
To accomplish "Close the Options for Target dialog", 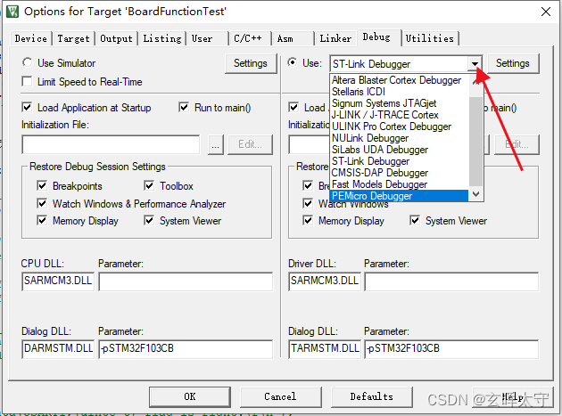I will pyautogui.click(x=546, y=12).
